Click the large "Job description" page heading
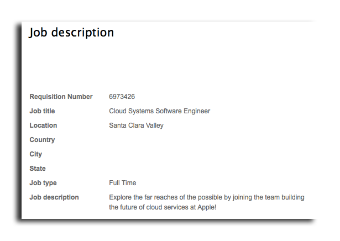The image size is (340, 241). click(x=71, y=33)
